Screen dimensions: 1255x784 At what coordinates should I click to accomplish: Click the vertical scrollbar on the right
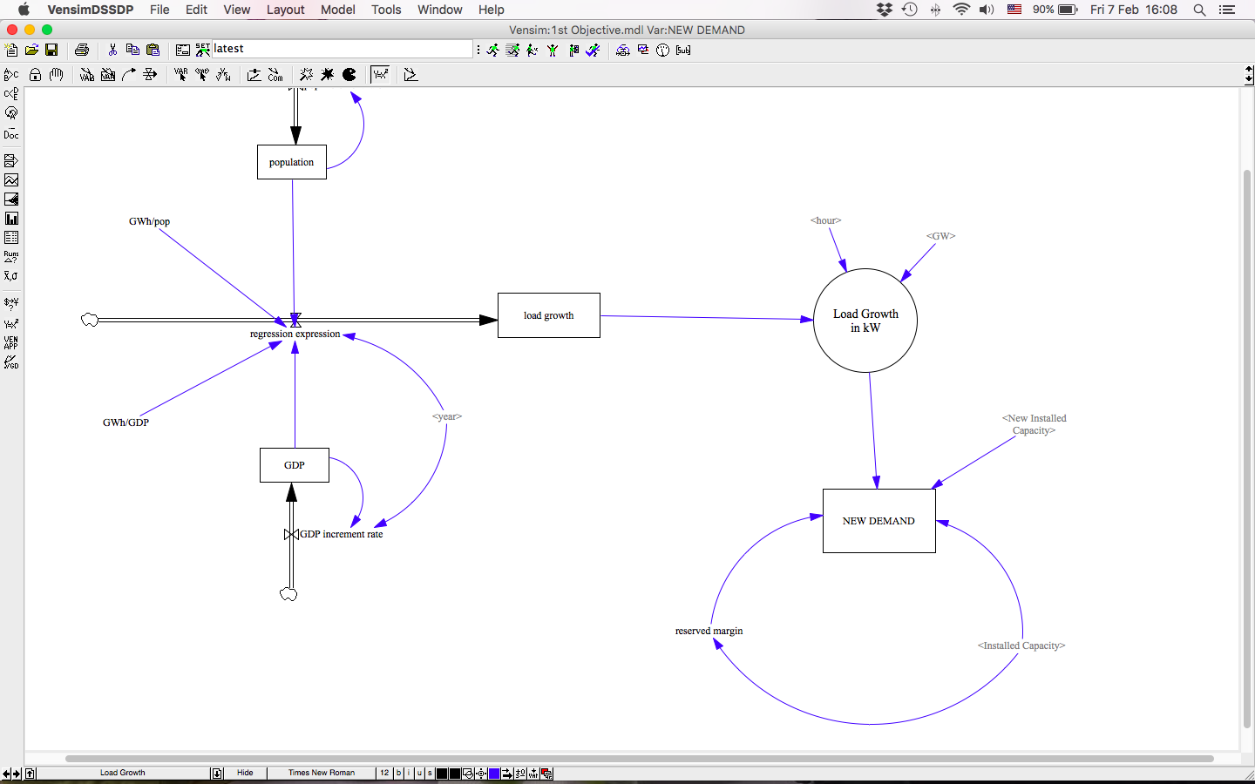pos(1247,449)
